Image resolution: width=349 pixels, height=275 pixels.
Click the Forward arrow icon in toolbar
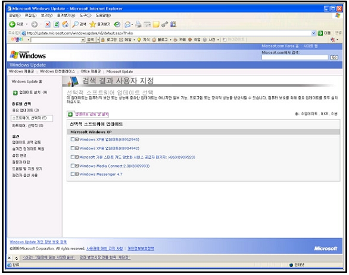coord(35,24)
